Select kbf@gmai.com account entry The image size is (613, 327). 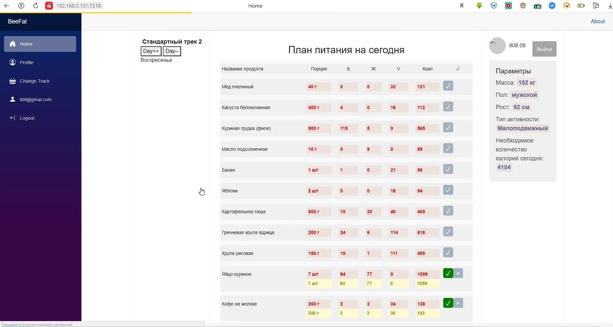click(40, 100)
